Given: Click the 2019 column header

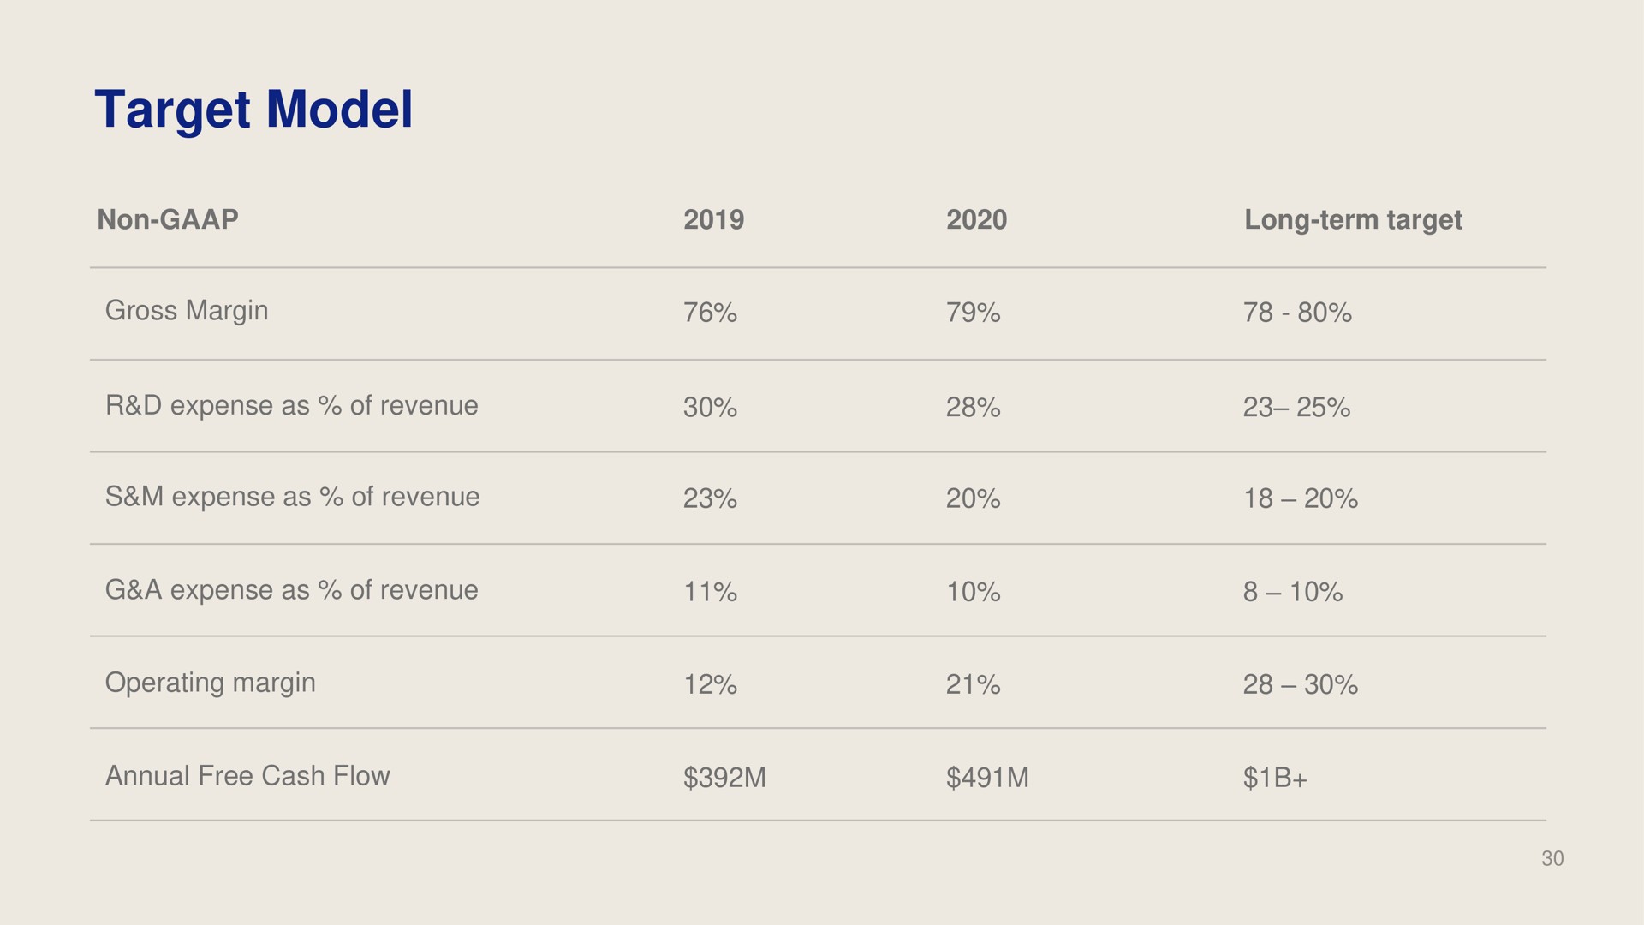Looking at the screenshot, I should 713,219.
